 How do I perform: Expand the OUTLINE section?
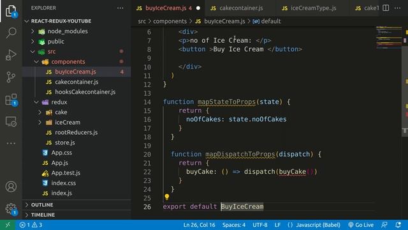[42, 205]
